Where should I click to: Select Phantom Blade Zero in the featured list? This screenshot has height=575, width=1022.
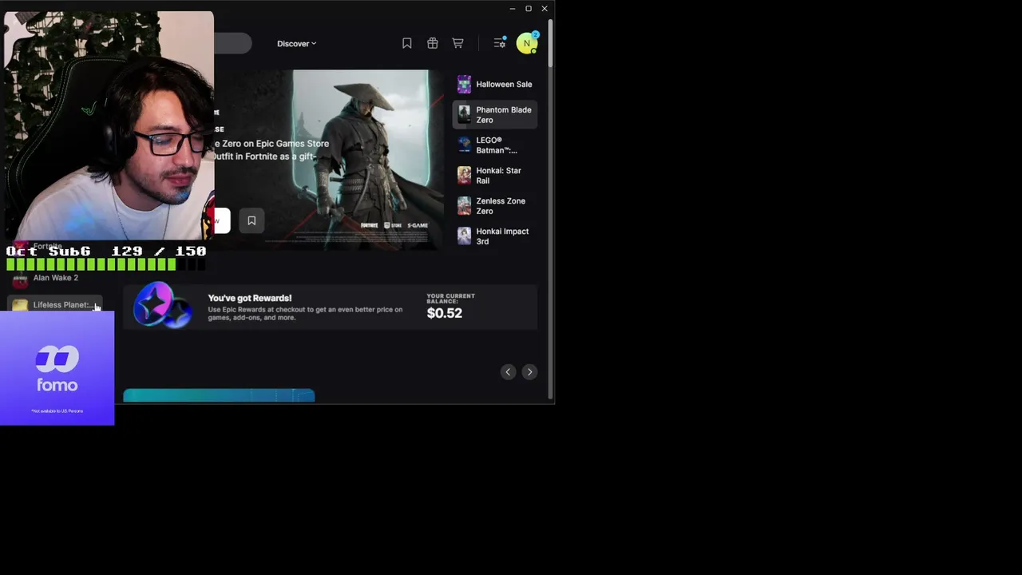click(x=495, y=115)
